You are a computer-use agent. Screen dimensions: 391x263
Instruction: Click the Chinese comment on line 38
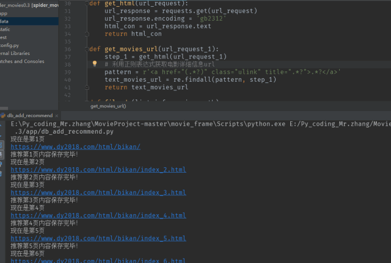(x=159, y=65)
